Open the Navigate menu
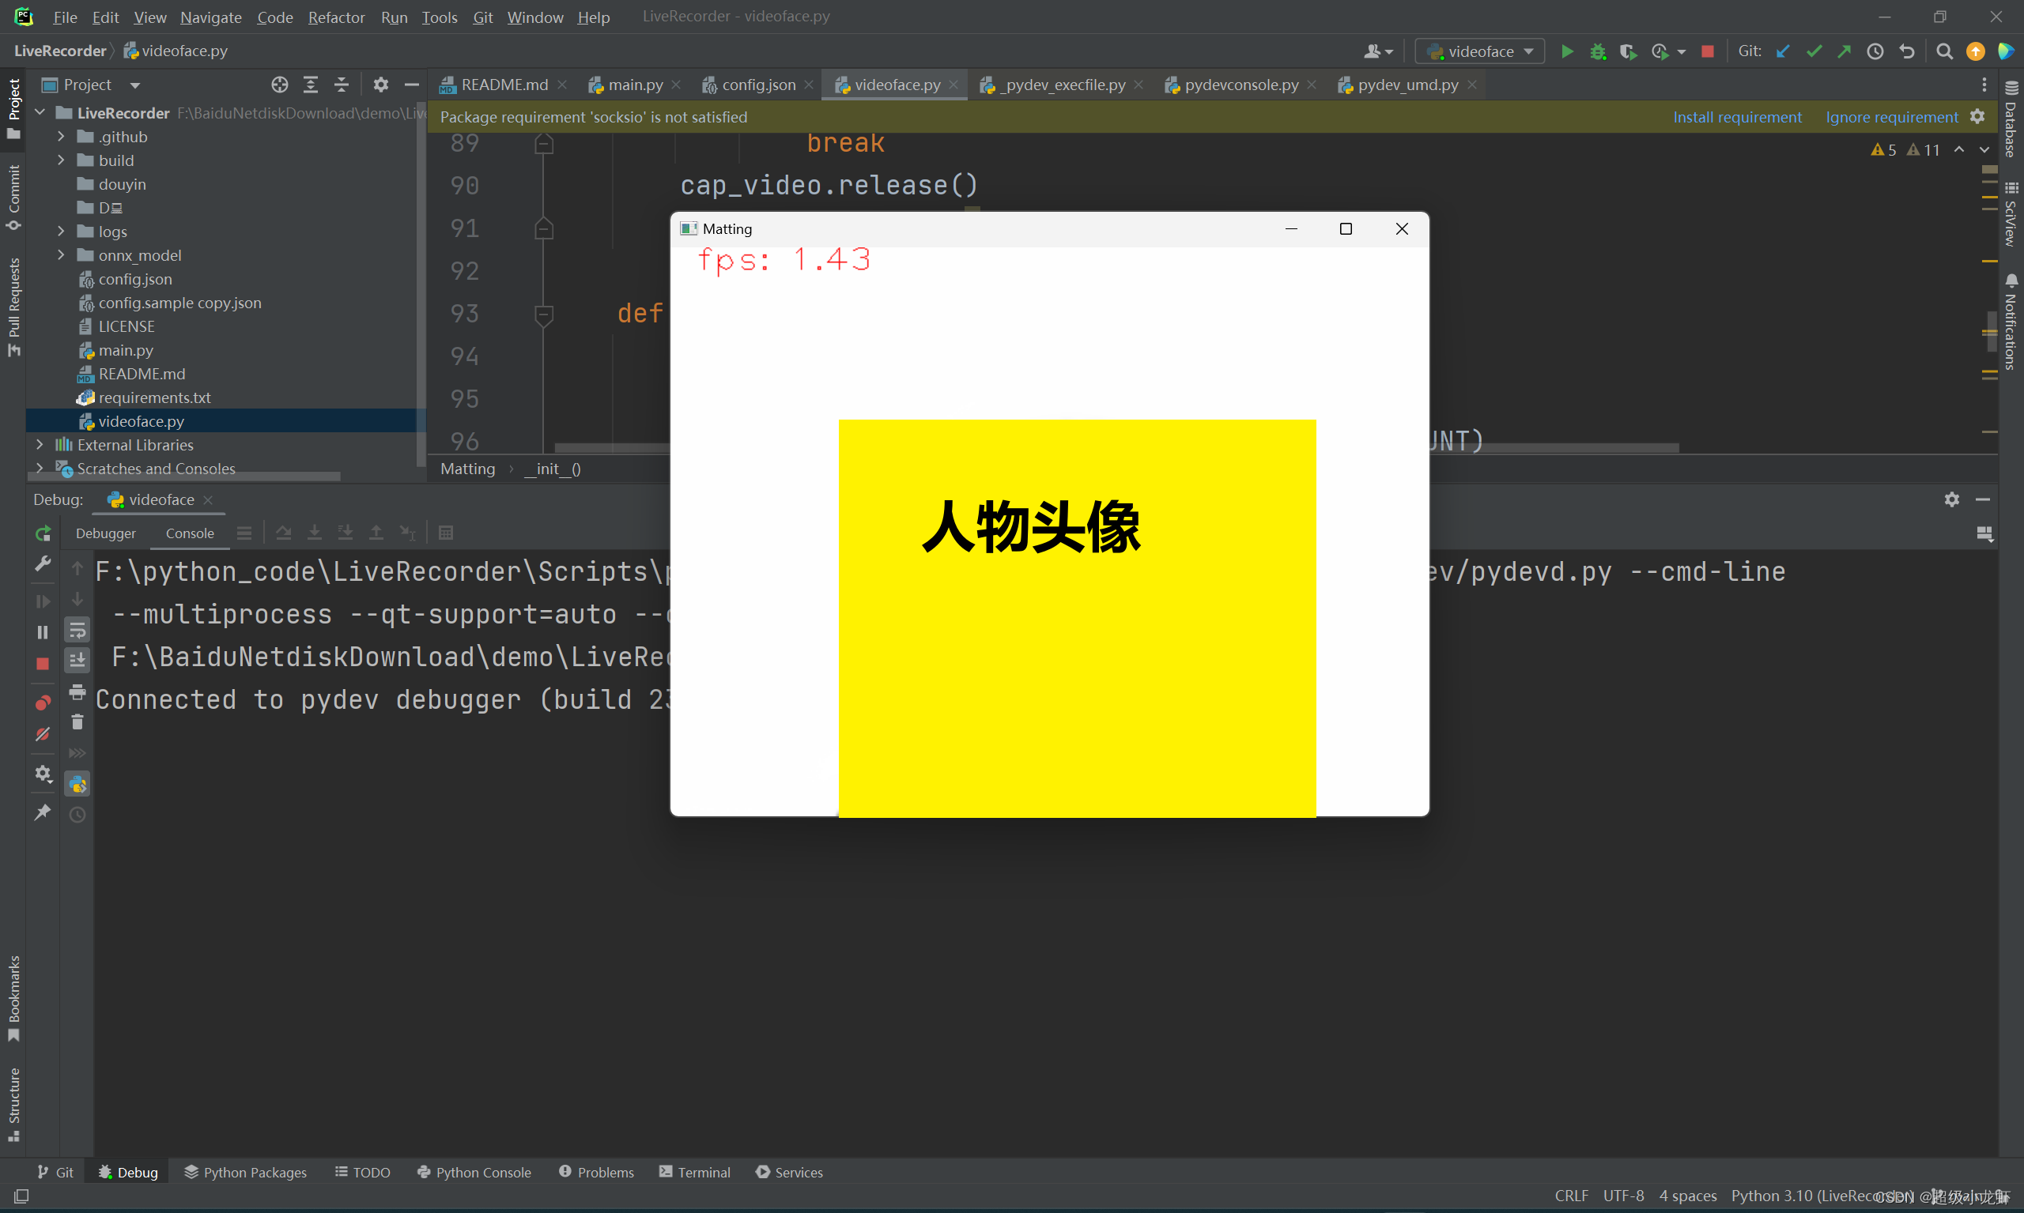The width and height of the screenshot is (2024, 1213). pyautogui.click(x=211, y=17)
